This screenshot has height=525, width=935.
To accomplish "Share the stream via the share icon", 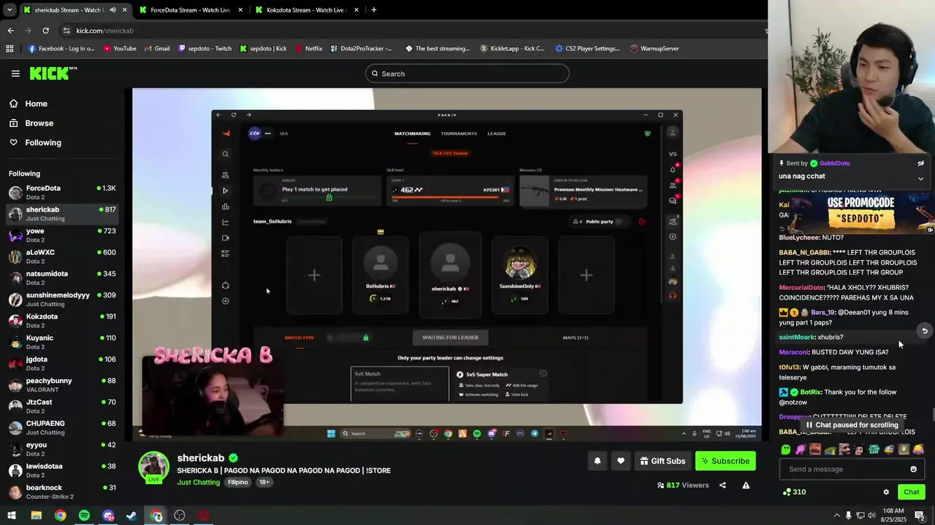I will 722,485.
